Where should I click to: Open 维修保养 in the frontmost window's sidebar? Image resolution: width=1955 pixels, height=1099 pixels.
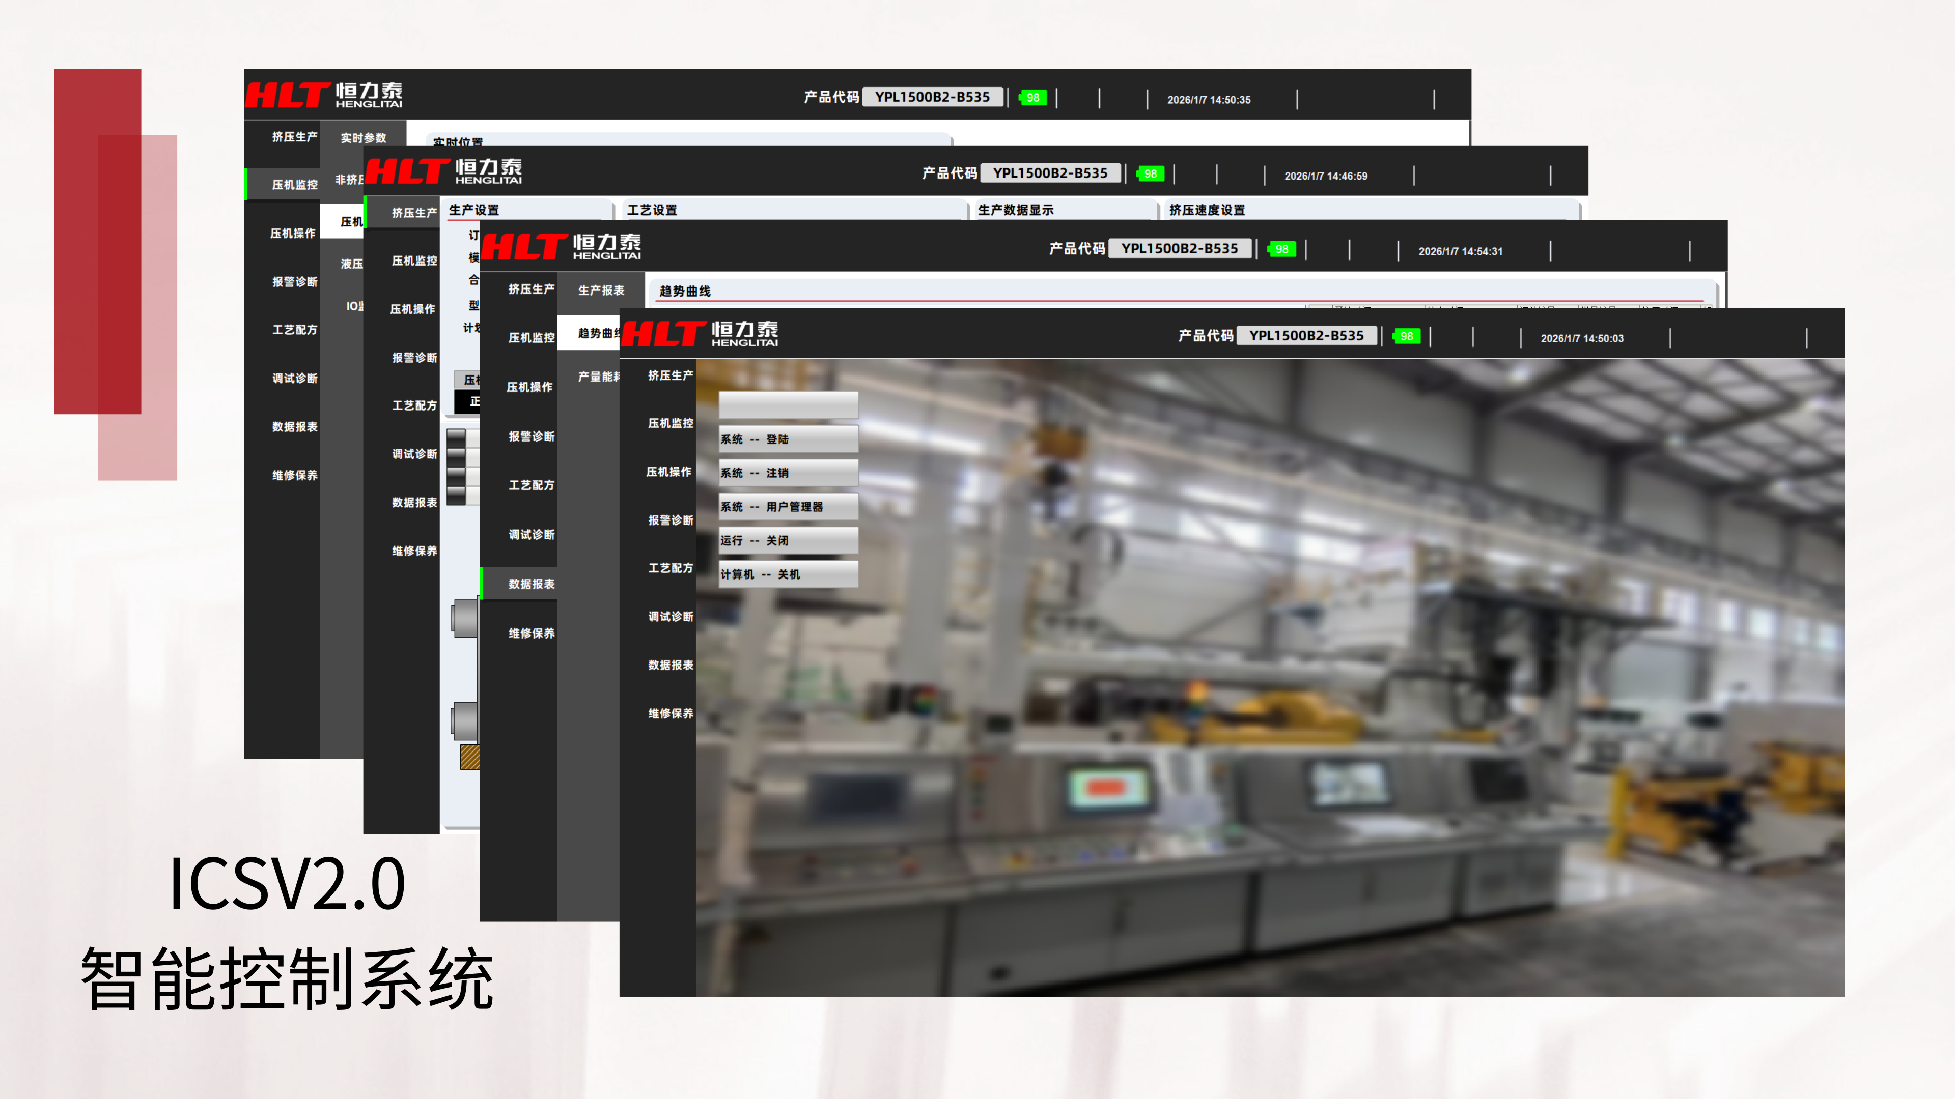pos(670,713)
